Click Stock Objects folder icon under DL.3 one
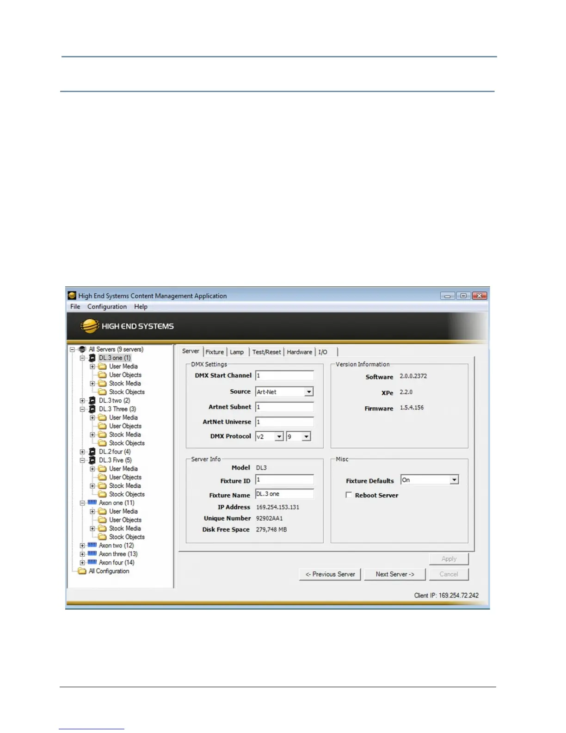The height and width of the screenshot is (733, 566). (102, 392)
